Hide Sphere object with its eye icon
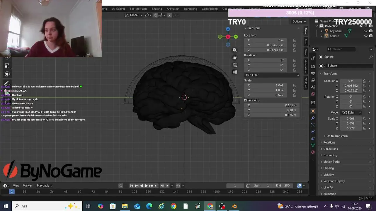Screen dimensions: 376x211 click(366, 36)
